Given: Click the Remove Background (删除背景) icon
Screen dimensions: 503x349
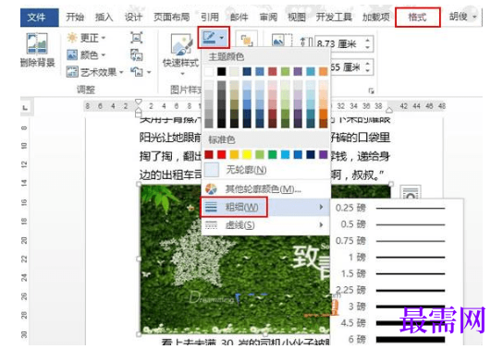Looking at the screenshot, I should pyautogui.click(x=37, y=43).
